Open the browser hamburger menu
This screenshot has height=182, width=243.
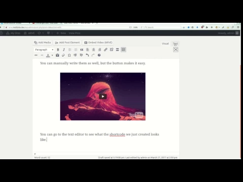(x=238, y=27)
